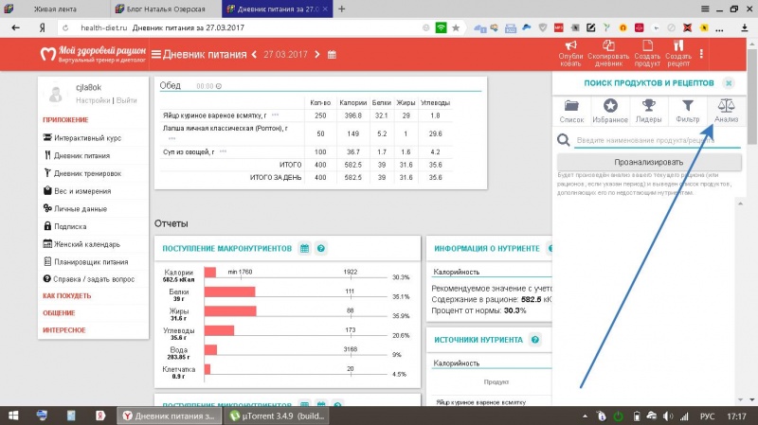Go to next day with right arrow
The height and width of the screenshot is (425, 758).
tap(317, 54)
